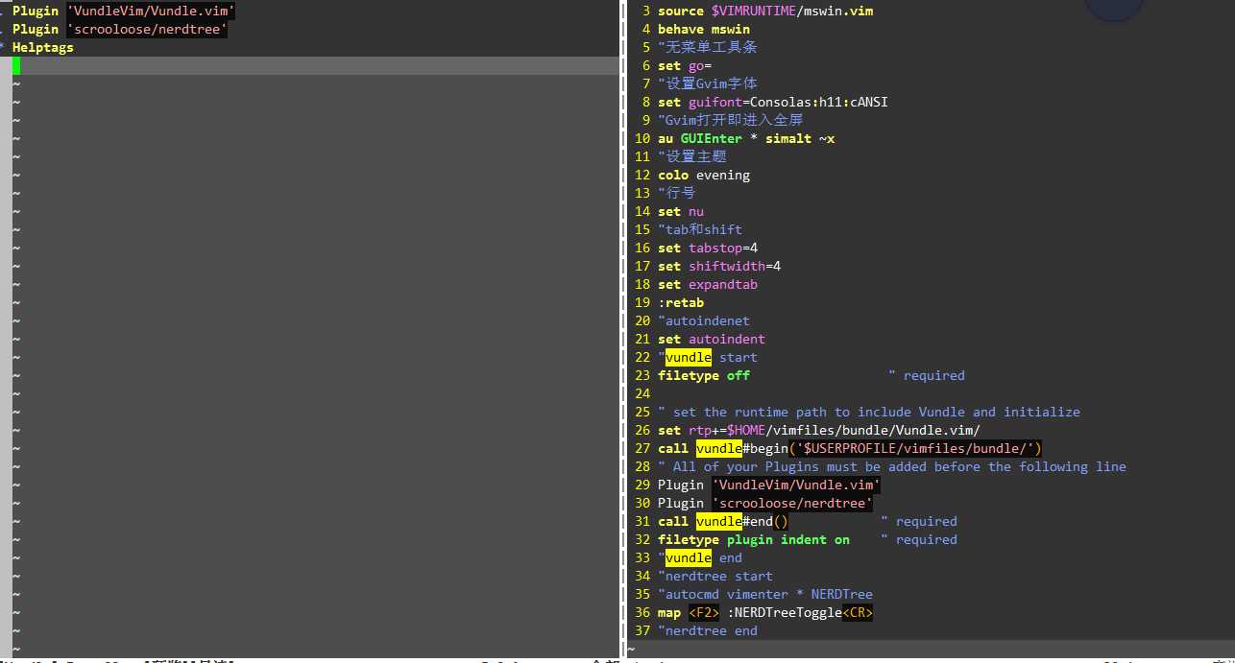Click the green cursor block in left pane
1235x663 pixels.
tap(16, 65)
